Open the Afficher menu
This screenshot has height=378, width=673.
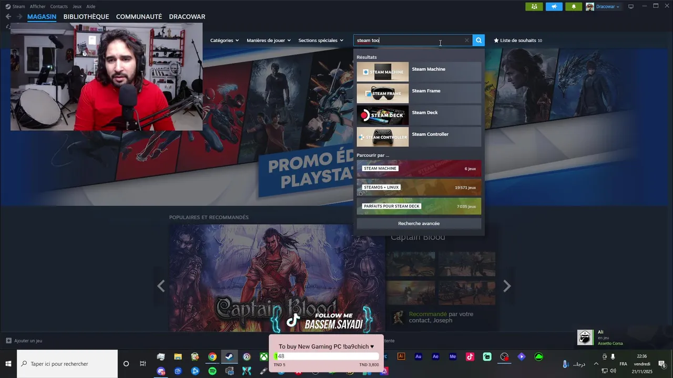click(37, 6)
